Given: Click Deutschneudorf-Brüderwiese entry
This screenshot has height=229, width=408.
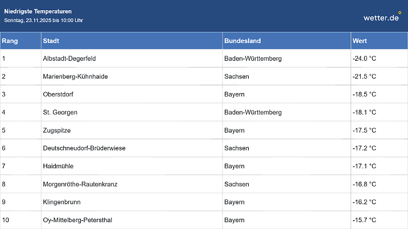Looking at the screenshot, I should (84, 148).
